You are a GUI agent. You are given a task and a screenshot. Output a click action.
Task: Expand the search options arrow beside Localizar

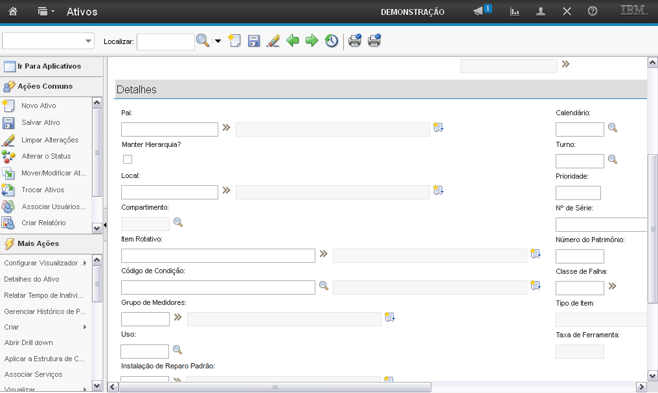tap(218, 41)
